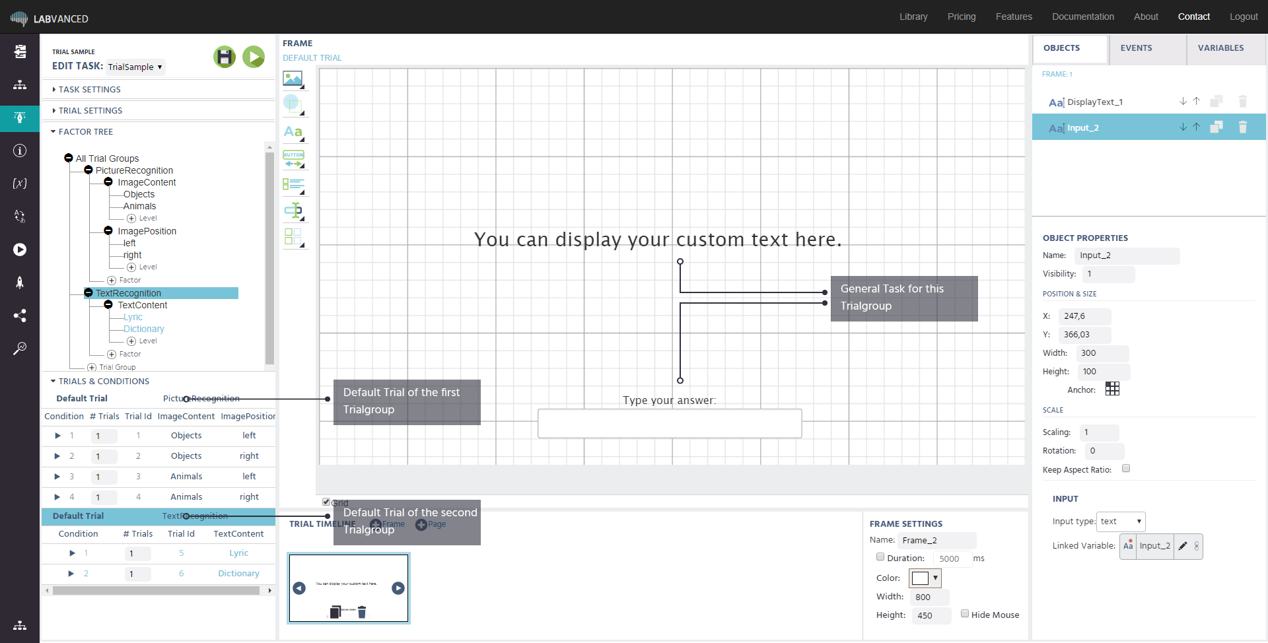Add a Factor under TextRecognition
Viewport: 1268px width, 643px height.
[x=124, y=355]
